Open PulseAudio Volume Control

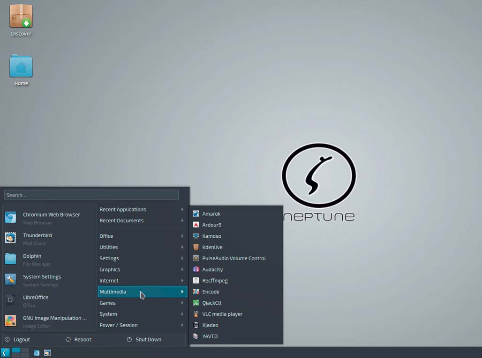[x=236, y=258]
